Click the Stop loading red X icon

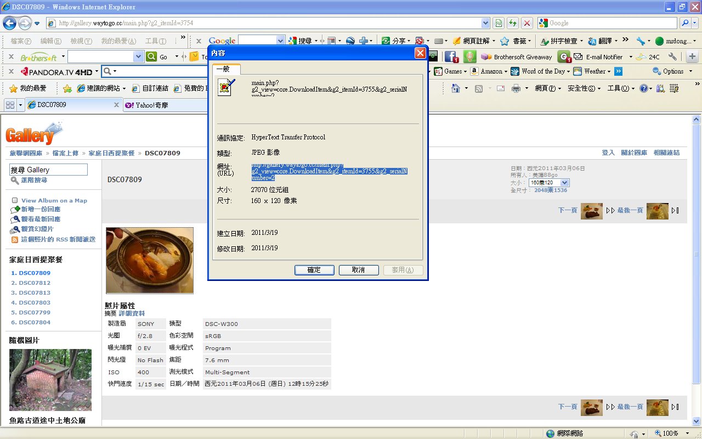[526, 23]
